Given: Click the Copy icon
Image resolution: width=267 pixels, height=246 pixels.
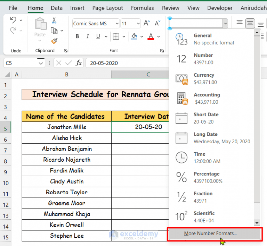Looking at the screenshot, I should (54, 31).
